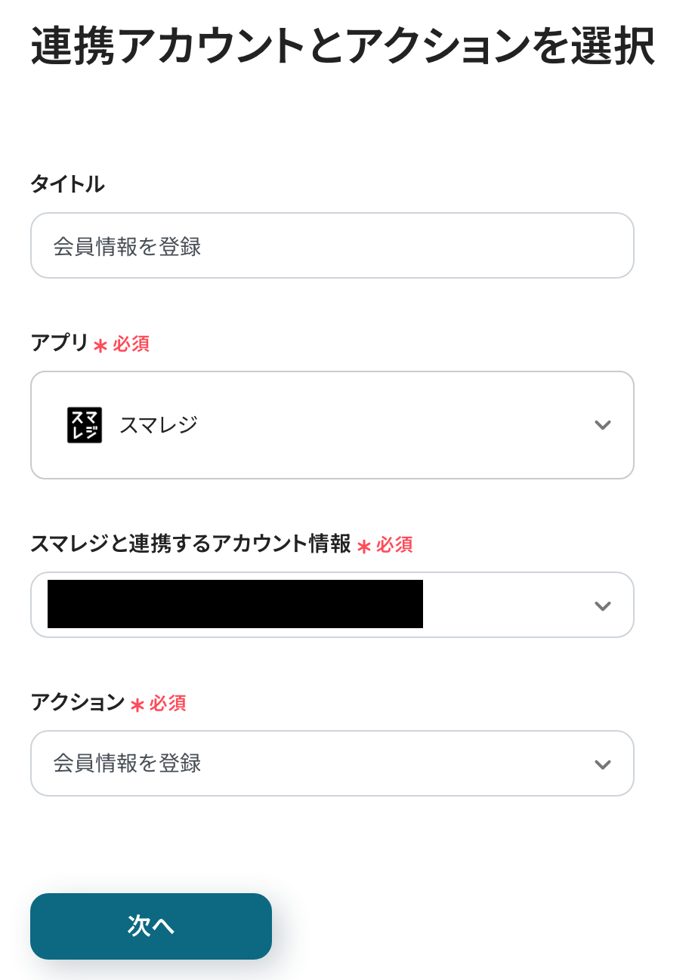Click the アクション field label
Screen dimensions: 692x980
coord(77,702)
